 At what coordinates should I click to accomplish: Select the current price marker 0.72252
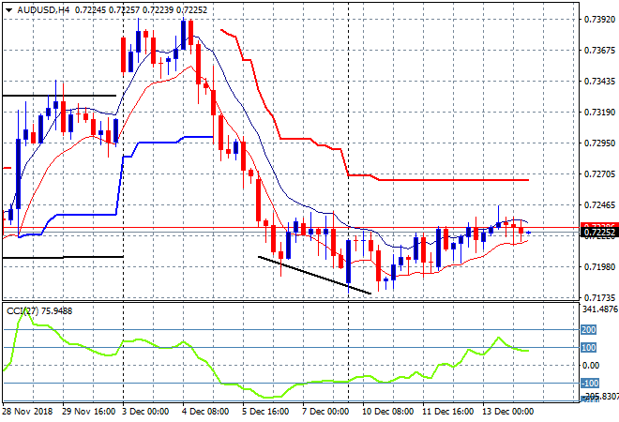coord(599,233)
